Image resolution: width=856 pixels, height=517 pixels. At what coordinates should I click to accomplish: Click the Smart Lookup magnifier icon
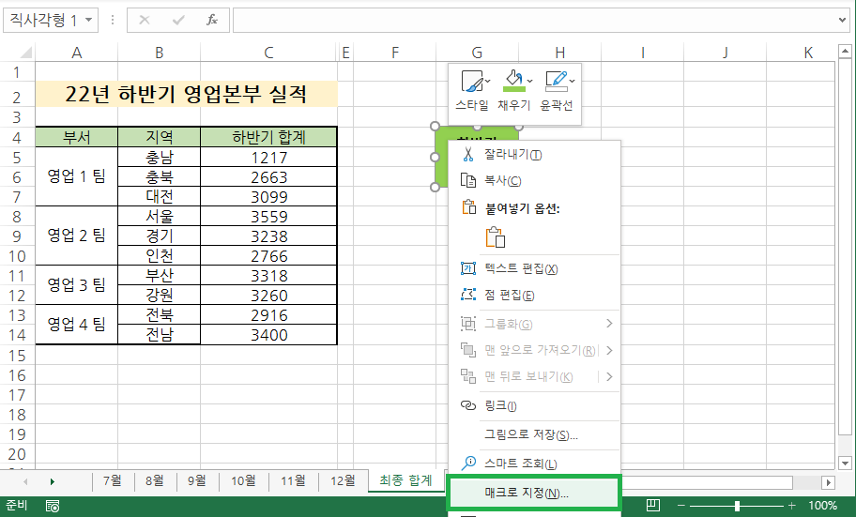[x=467, y=463]
